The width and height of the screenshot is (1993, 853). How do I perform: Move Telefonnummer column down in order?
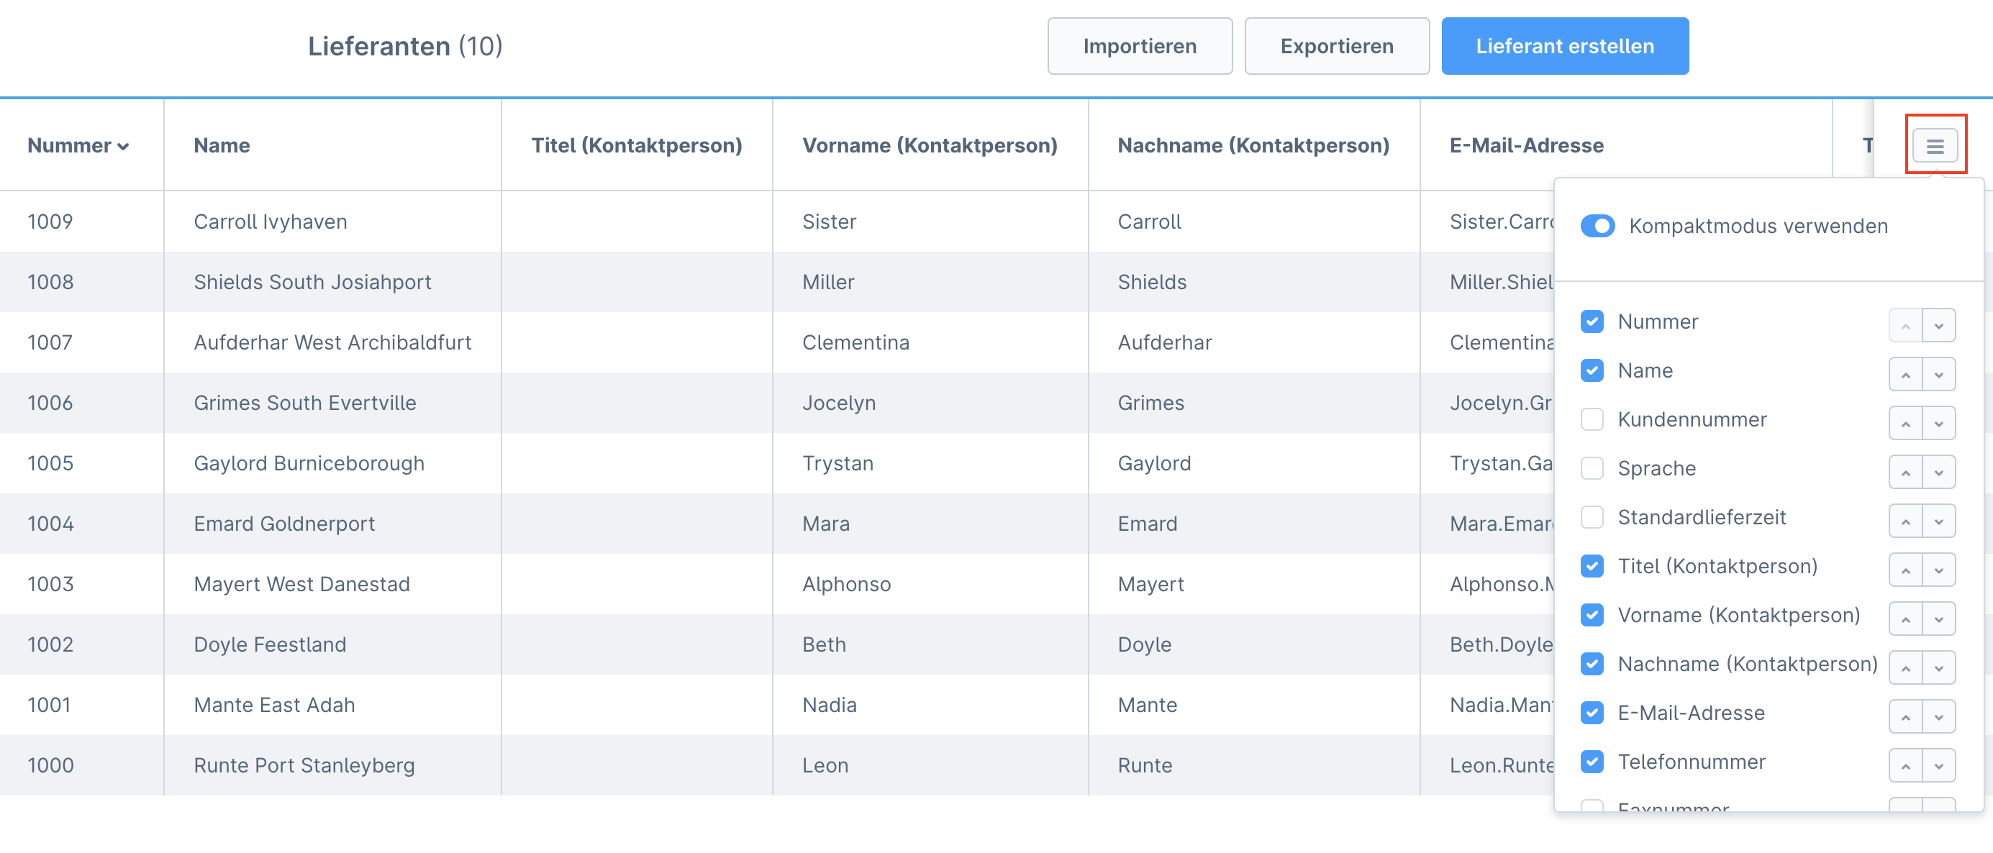click(1938, 765)
